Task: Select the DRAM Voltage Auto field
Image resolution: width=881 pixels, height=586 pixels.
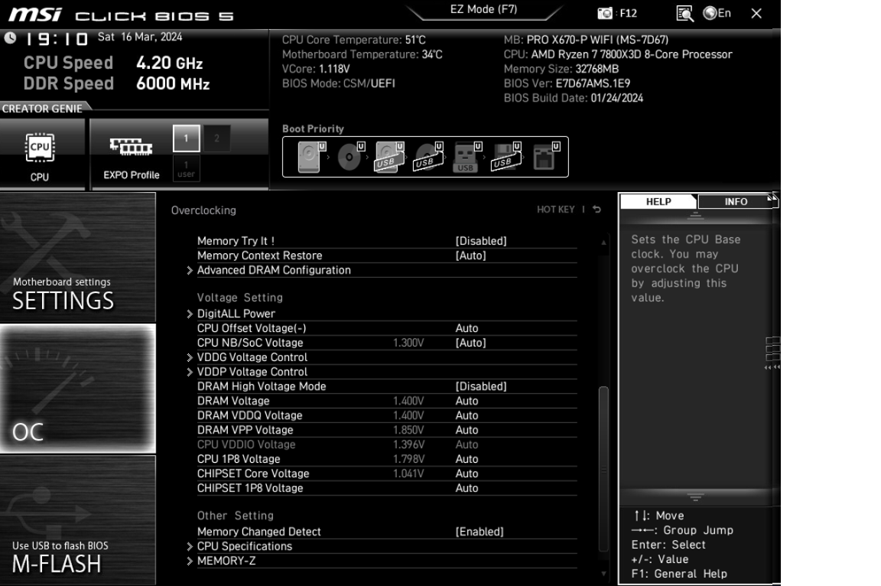Action: tap(467, 401)
